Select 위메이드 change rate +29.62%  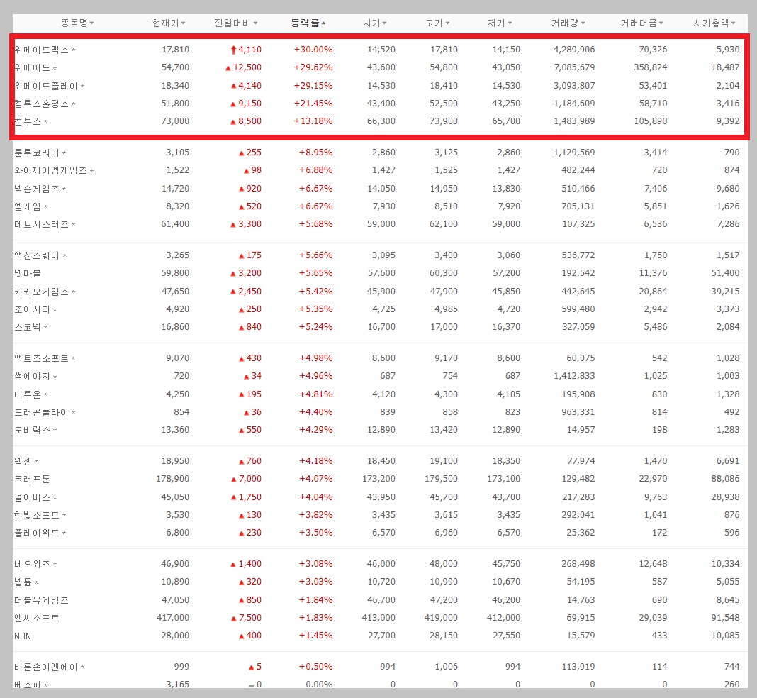point(313,67)
